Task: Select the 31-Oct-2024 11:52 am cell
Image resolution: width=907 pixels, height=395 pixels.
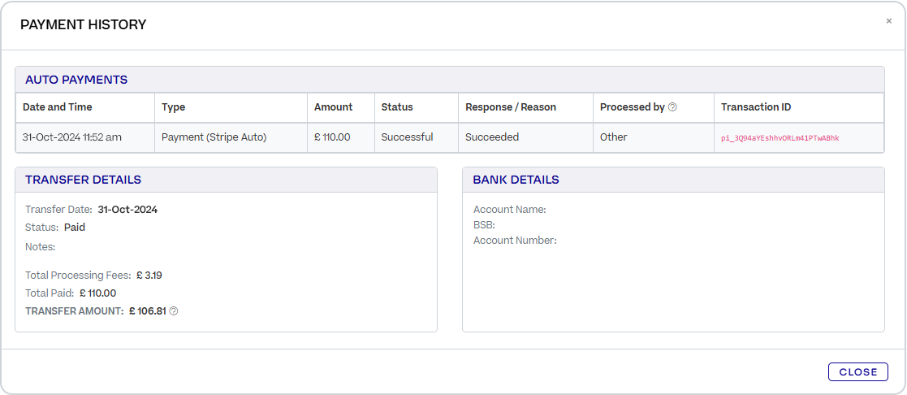Action: coord(85,138)
